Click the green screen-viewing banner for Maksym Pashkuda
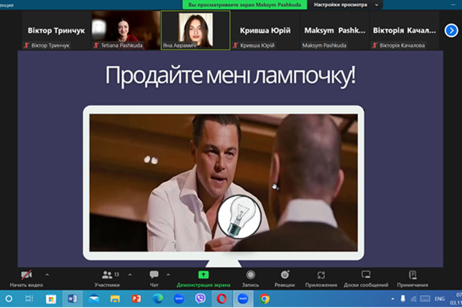Viewport: 462px width, 308px height. [245, 5]
